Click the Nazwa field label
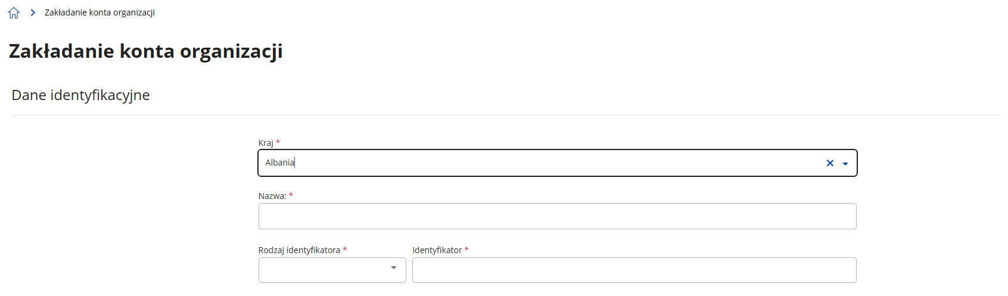 272,196
